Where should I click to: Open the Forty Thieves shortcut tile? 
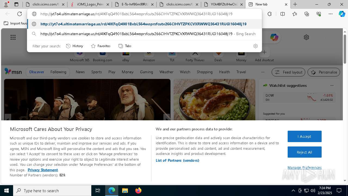195,56
